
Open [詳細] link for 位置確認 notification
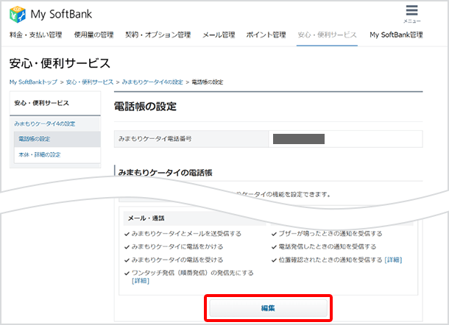pos(393,260)
